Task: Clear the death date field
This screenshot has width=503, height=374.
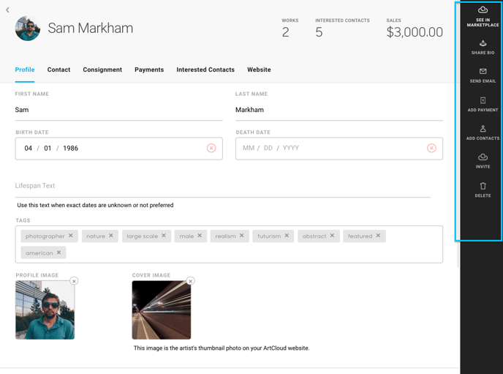Action: [x=431, y=148]
